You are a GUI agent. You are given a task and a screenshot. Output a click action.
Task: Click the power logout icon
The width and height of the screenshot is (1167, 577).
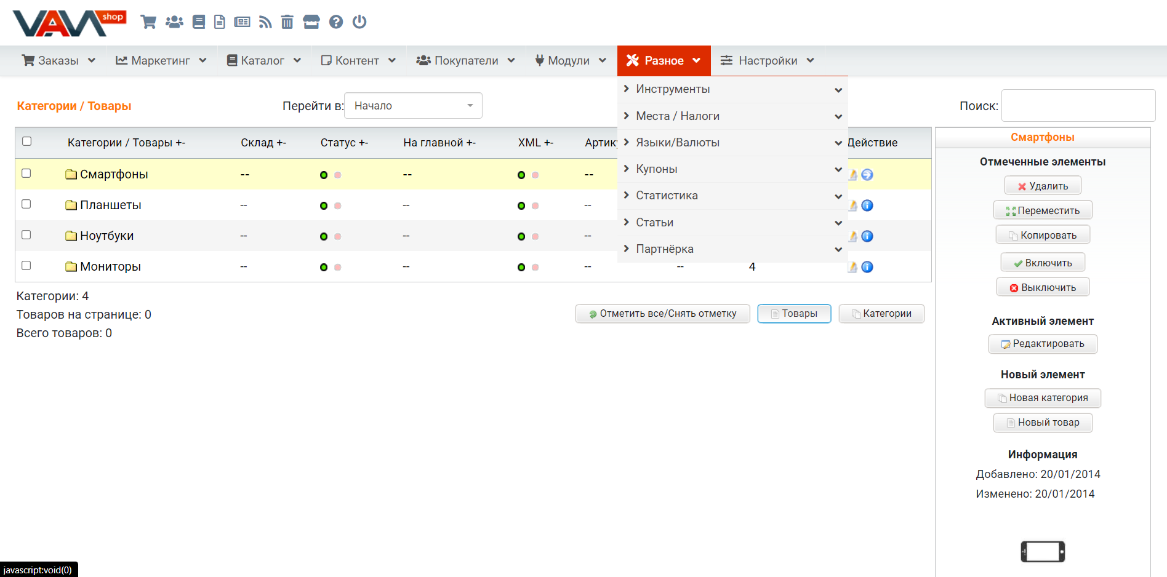point(359,22)
